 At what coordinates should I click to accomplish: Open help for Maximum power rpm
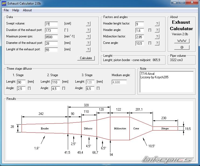(88, 37)
